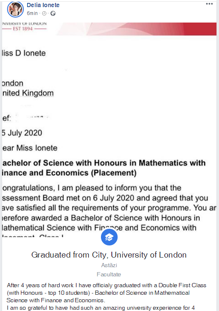Screen dimensions: 219x311
Task: Click the Miss D Ionete addressee line
Action: (x=24, y=53)
